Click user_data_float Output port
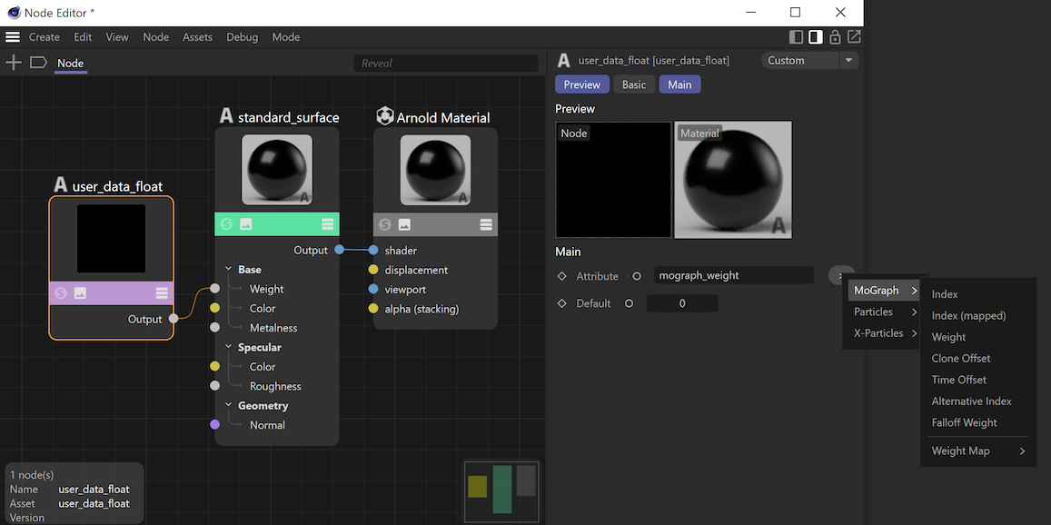Image resolution: width=1051 pixels, height=525 pixels. (x=174, y=319)
